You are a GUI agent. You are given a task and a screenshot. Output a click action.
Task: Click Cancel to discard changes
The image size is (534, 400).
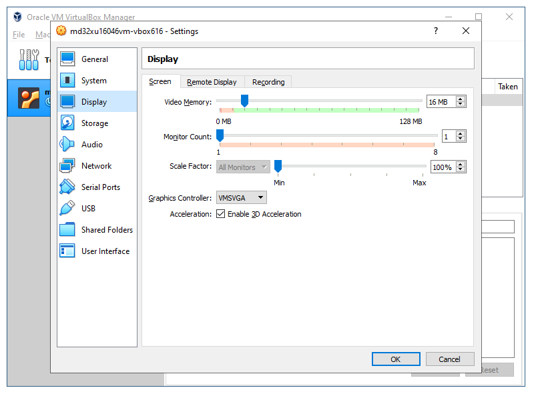449,359
